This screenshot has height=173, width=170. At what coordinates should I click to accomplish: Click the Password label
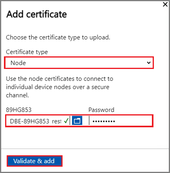(x=101, y=110)
